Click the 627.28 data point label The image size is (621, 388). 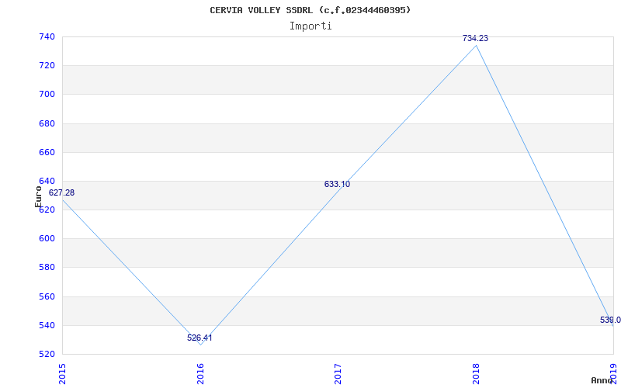coord(61,192)
